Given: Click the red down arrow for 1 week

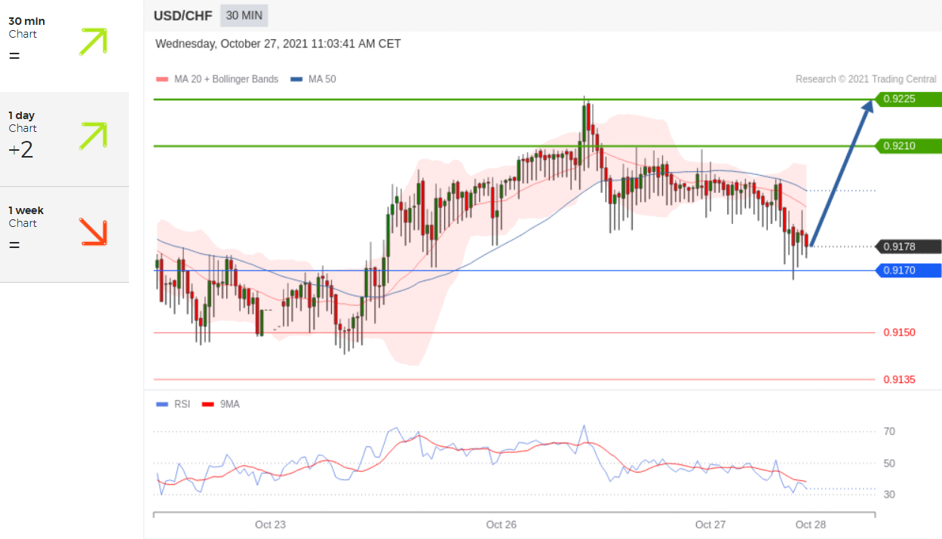Looking at the screenshot, I should coord(93,232).
